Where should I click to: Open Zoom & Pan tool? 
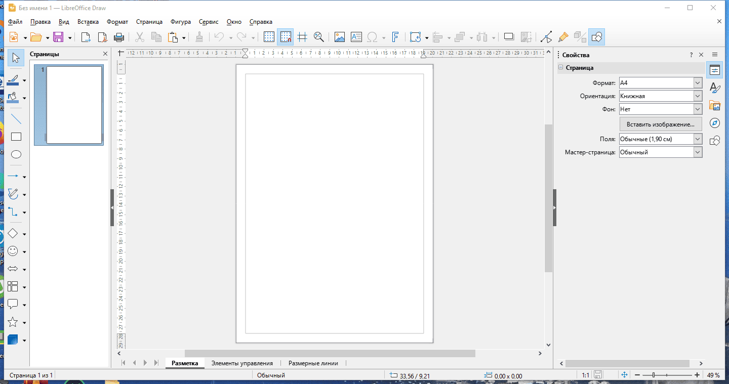click(x=318, y=37)
